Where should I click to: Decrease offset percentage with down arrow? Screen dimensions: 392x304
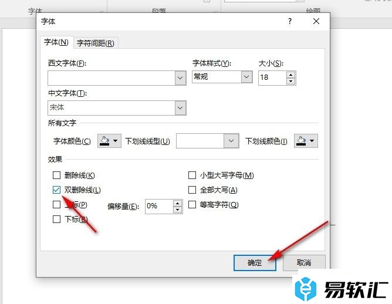177,210
